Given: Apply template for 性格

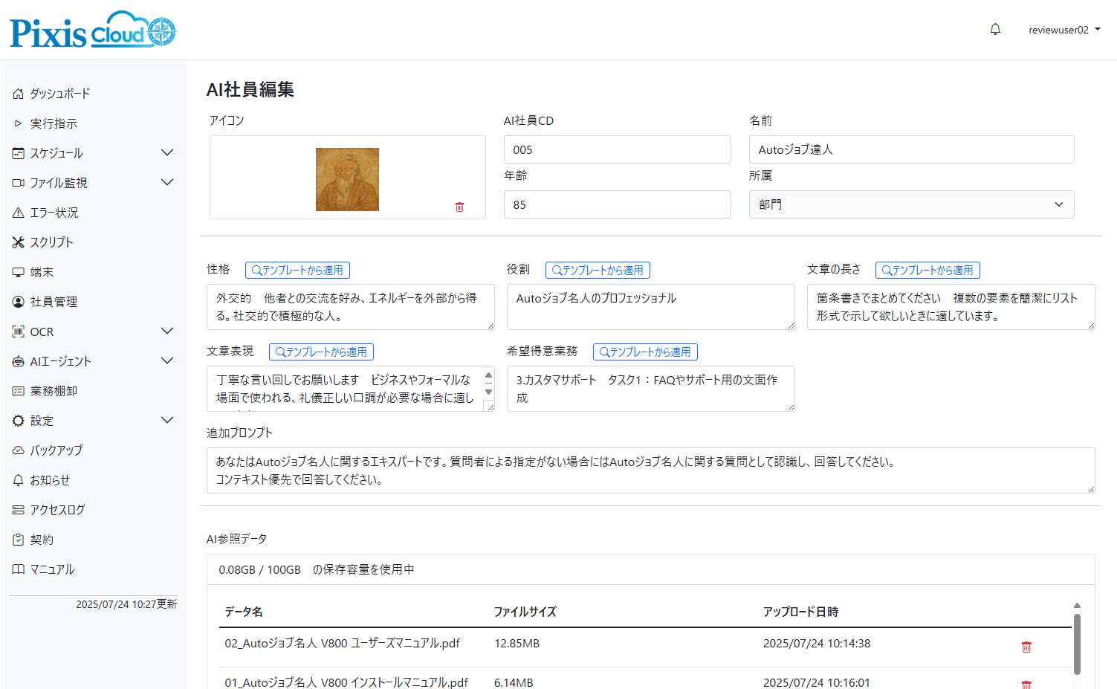Looking at the screenshot, I should point(297,271).
